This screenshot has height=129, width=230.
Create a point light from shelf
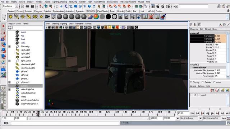23,17
